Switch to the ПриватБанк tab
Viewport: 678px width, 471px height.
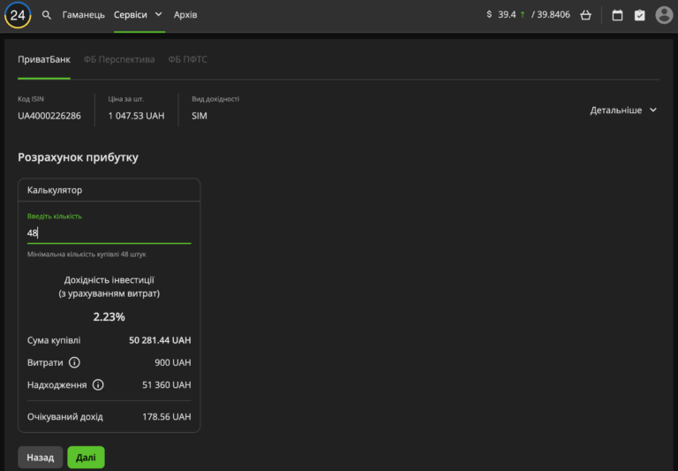coord(44,59)
